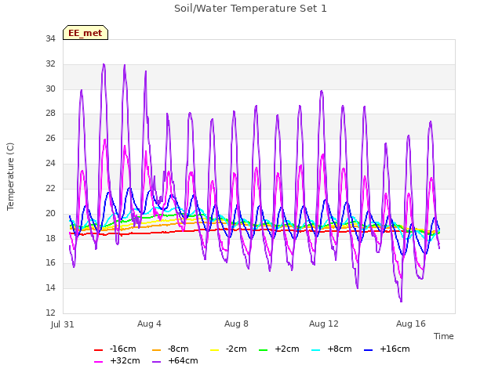Toggle the +16cm legend entry
The image size is (502, 376).
(x=387, y=349)
